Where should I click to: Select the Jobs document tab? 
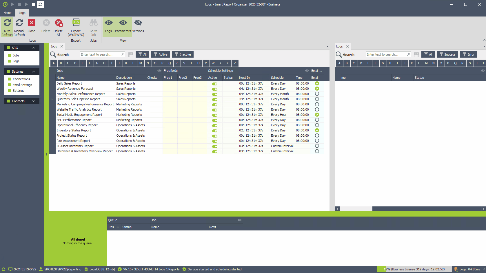(x=54, y=46)
